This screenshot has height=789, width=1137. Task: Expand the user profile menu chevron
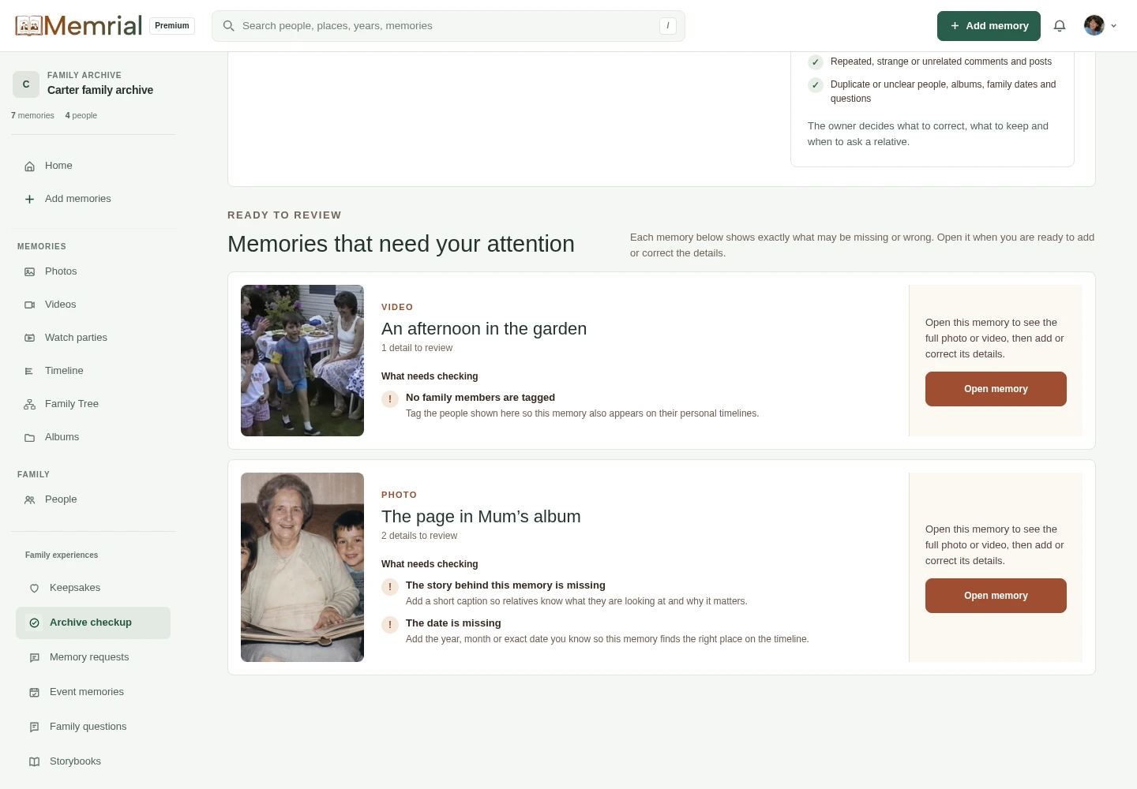coord(1113,26)
